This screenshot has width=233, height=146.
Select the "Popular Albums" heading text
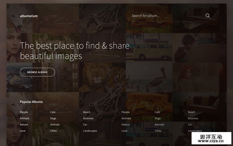click(31, 102)
